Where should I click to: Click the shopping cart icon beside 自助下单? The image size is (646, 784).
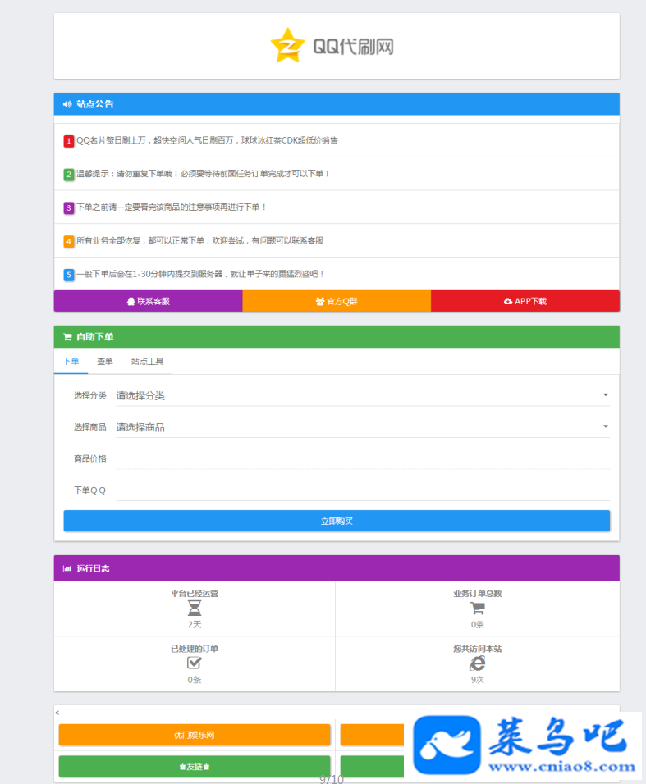[67, 337]
